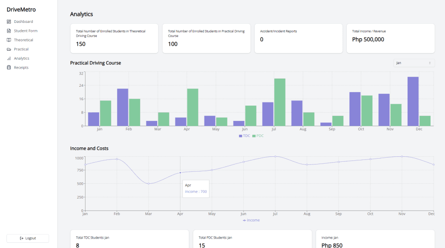Image resolution: width=445 pixels, height=248 pixels.
Task: Go to the Student Form page
Action: tap(26, 31)
